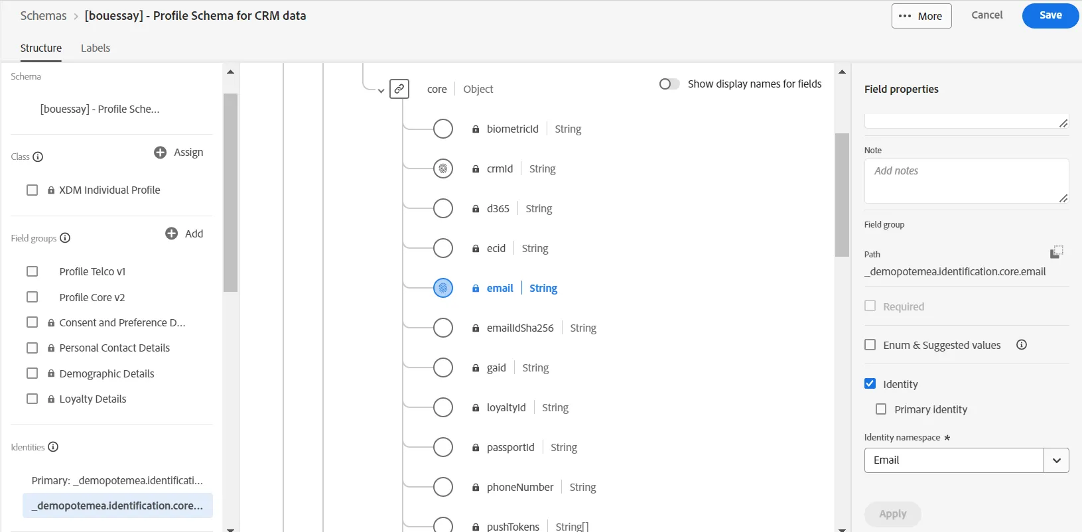The image size is (1082, 532).
Task: Check the Loyalty Details field group checkbox
Action: pyautogui.click(x=32, y=399)
